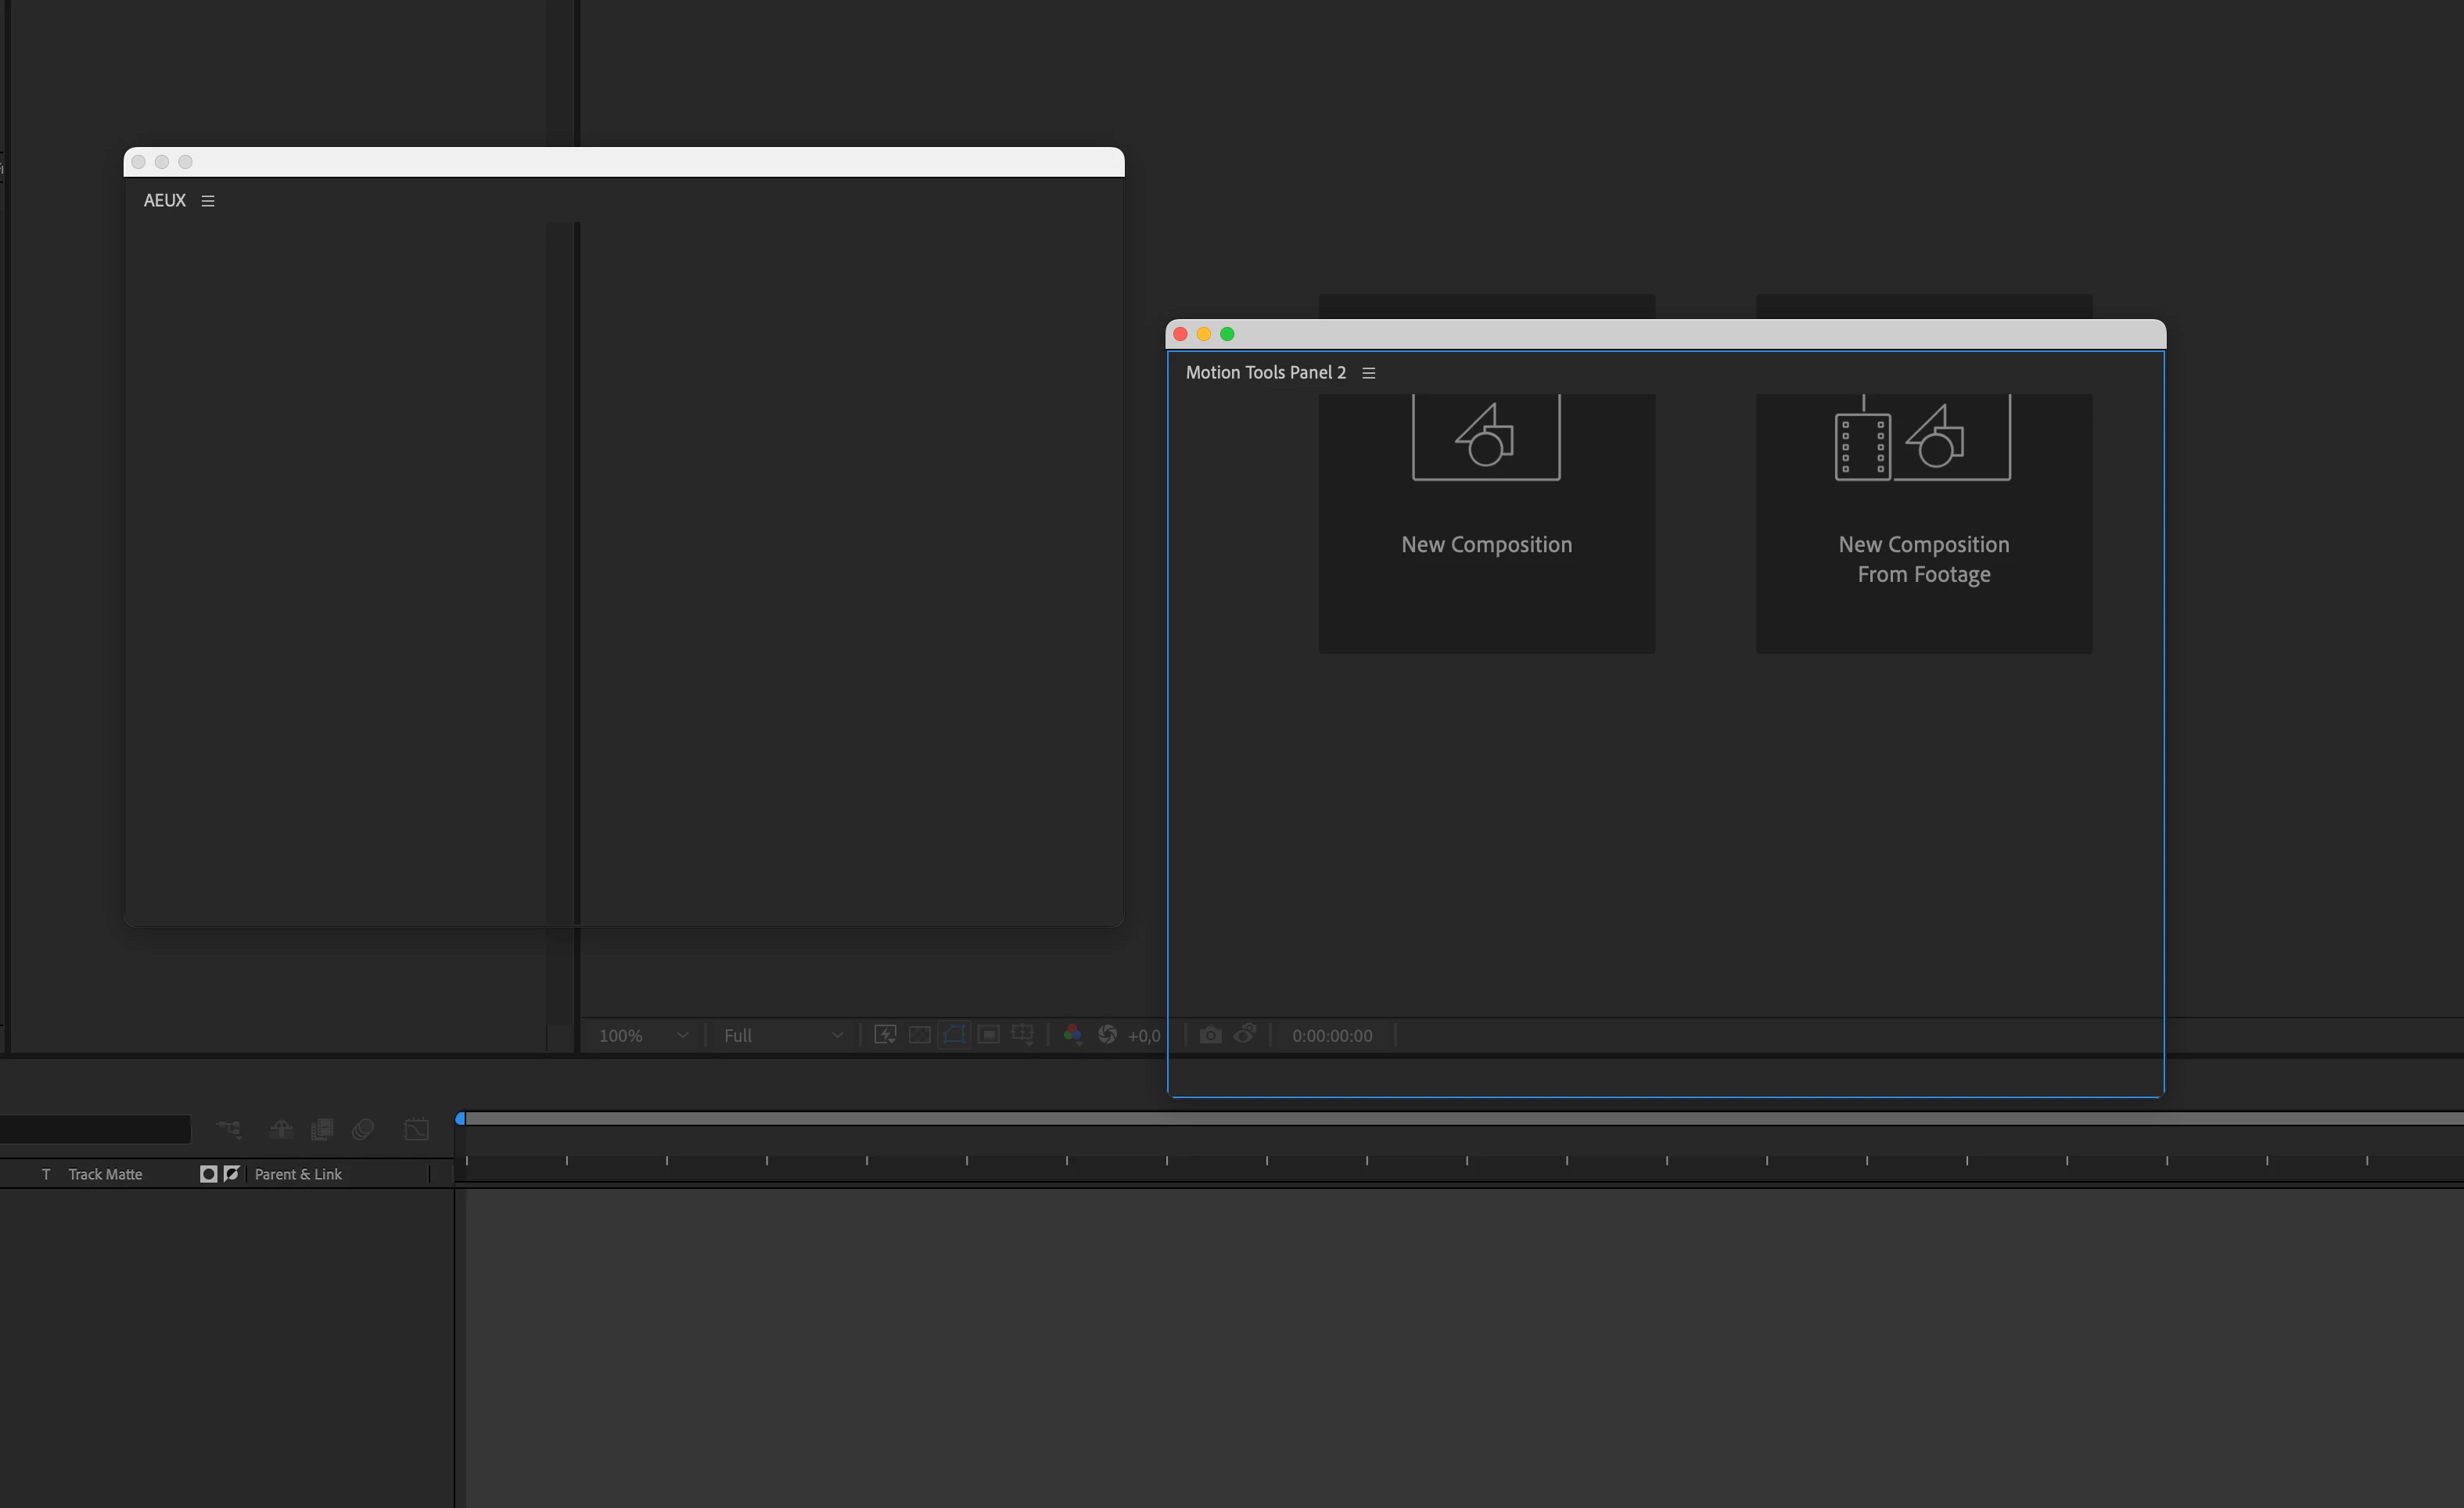The height and width of the screenshot is (1508, 2464).
Task: Toggle Hide Shy Layers switch
Action: point(281,1129)
